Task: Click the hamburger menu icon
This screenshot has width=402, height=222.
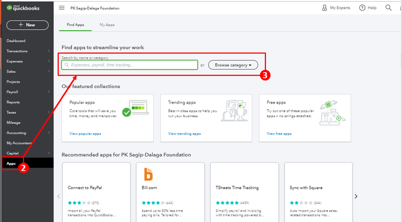Action: [62, 8]
